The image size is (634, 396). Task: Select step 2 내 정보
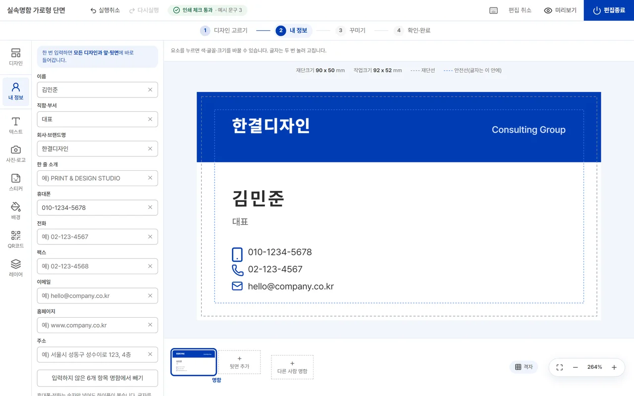tap(294, 31)
